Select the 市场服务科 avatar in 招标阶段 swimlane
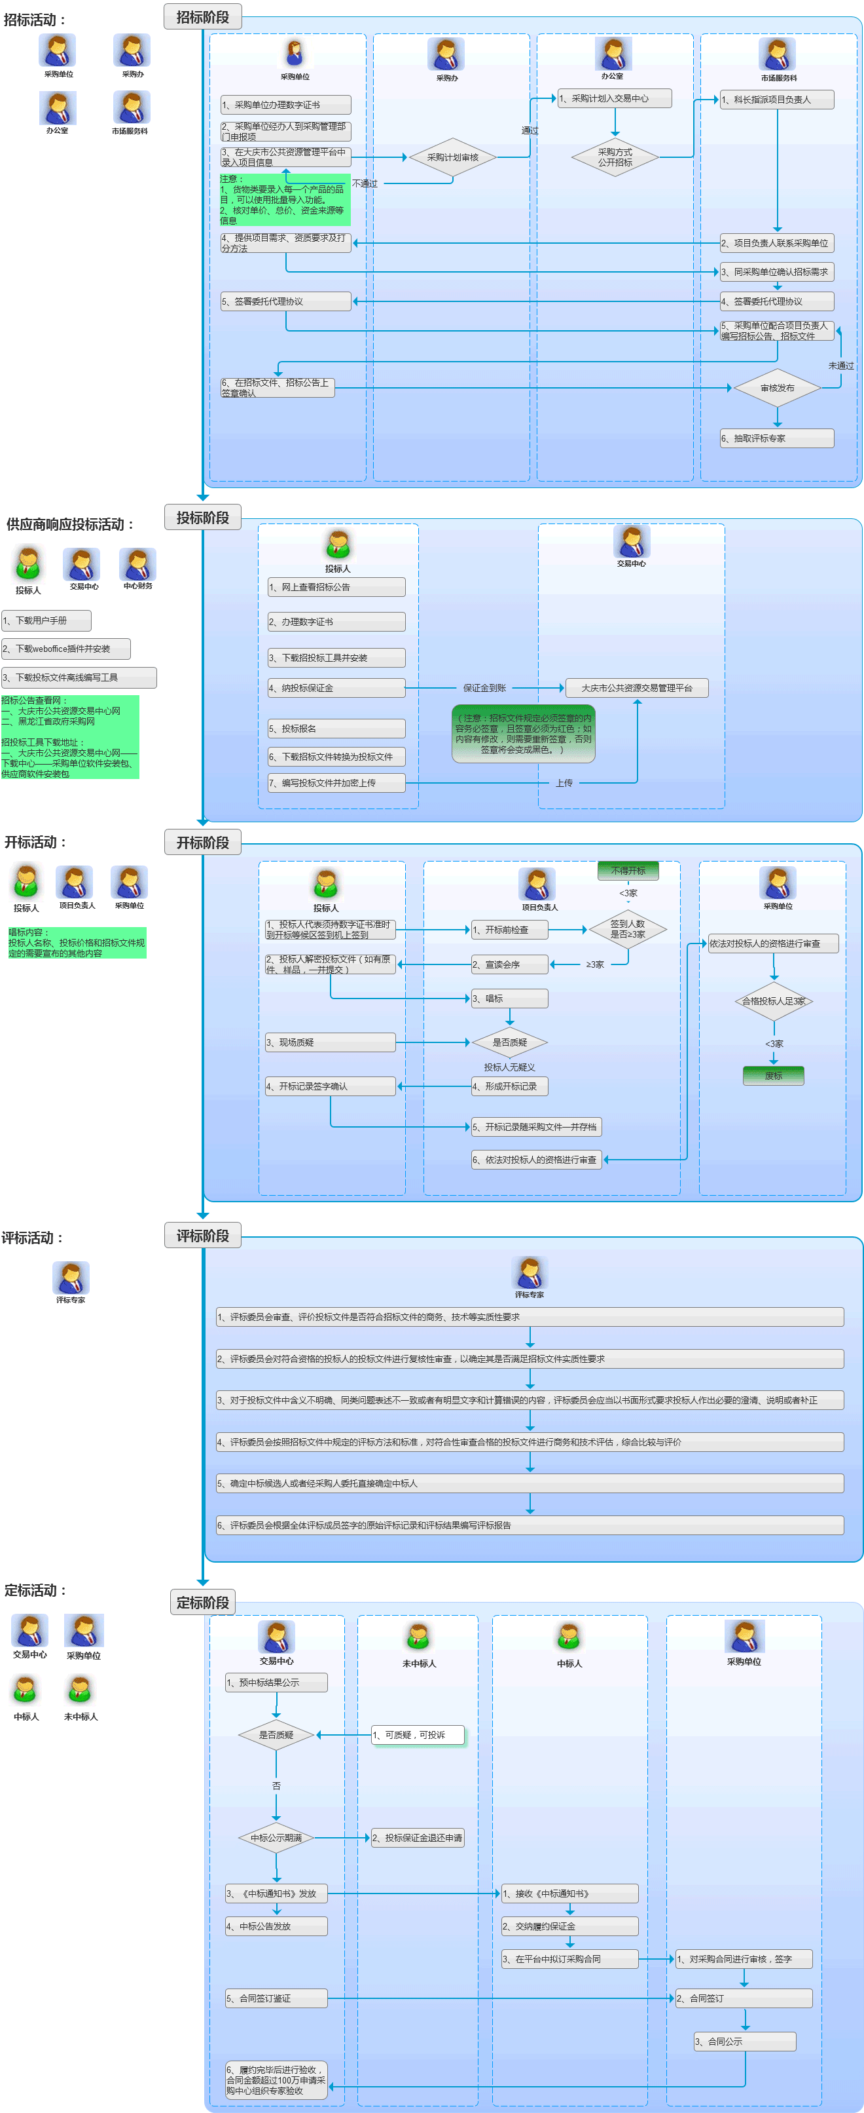Screen dimensions: 864x2113 point(776,55)
